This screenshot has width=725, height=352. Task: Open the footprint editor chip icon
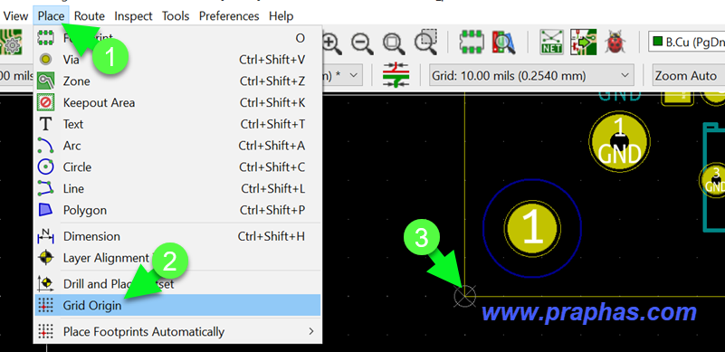tap(471, 43)
